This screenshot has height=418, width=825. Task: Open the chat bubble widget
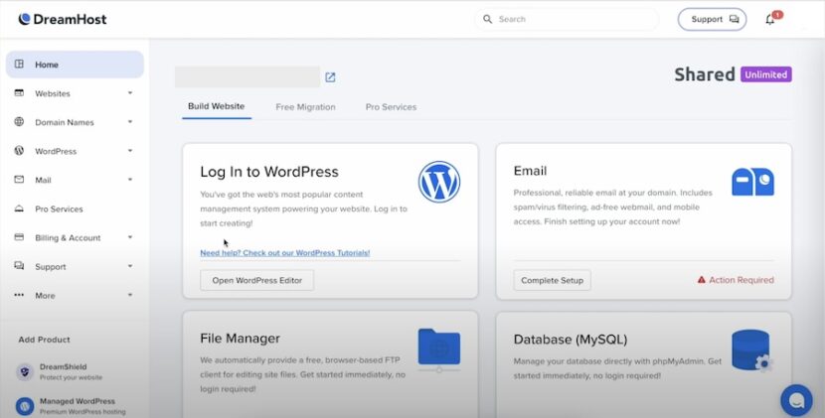pyautogui.click(x=796, y=399)
